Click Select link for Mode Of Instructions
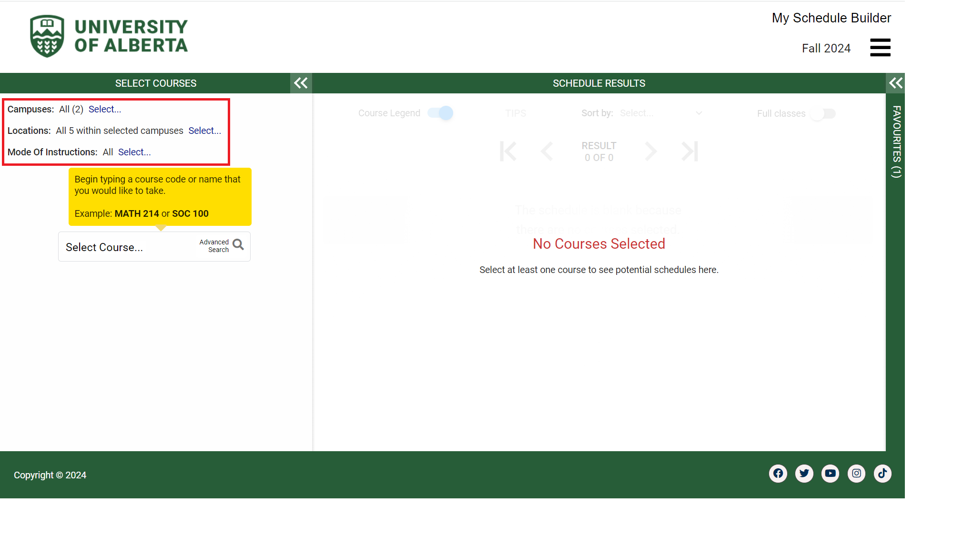The height and width of the screenshot is (536, 953). 134,152
